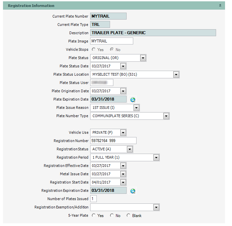Click globe icon beside Plate Expiration Date
The height and width of the screenshot is (226, 232).
(x=133, y=100)
